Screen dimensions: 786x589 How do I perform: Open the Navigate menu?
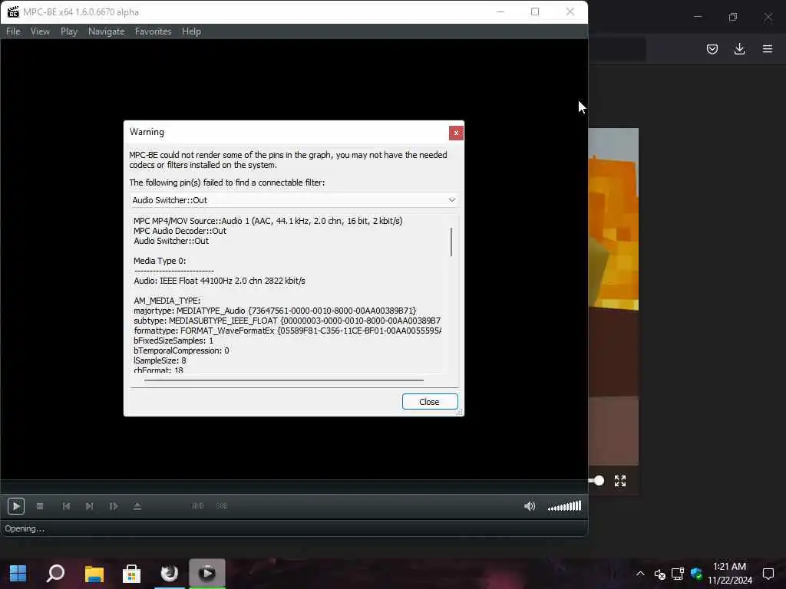[106, 31]
